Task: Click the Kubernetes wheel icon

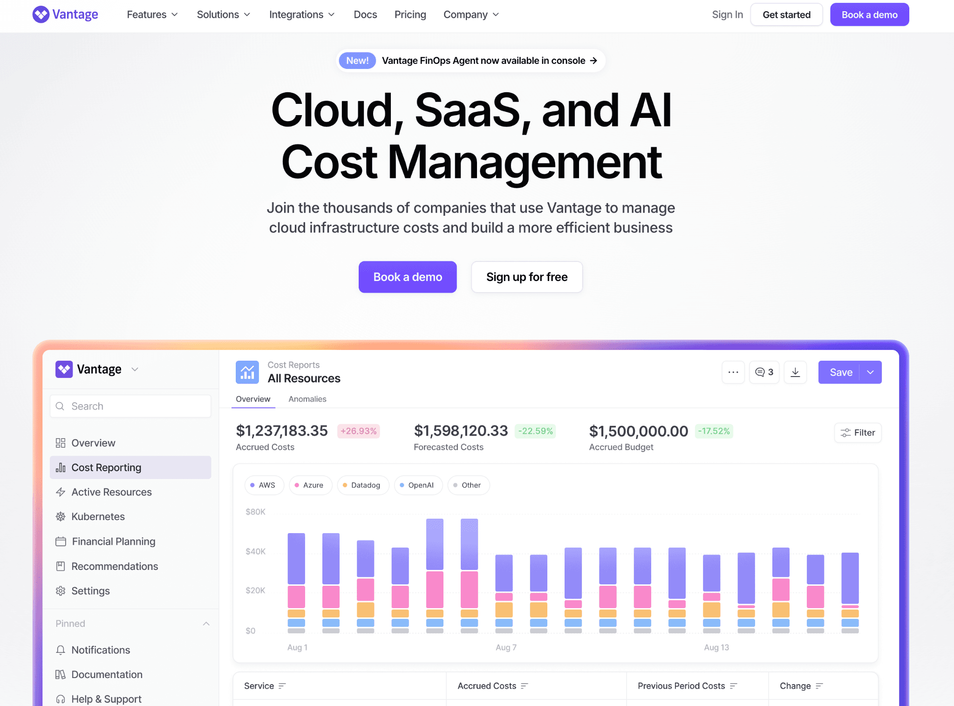Action: click(x=61, y=516)
